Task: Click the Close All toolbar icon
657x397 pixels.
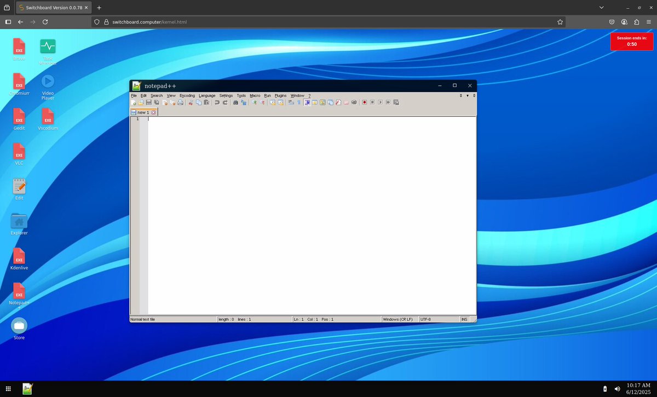Action: tap(172, 102)
